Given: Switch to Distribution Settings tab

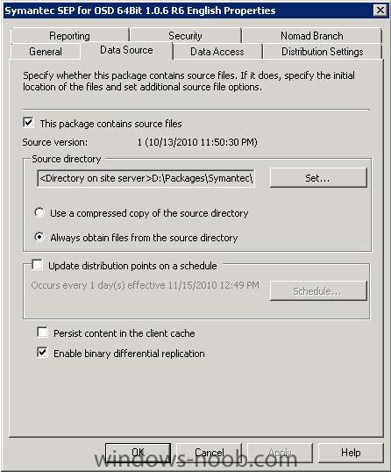Looking at the screenshot, I should (322, 52).
